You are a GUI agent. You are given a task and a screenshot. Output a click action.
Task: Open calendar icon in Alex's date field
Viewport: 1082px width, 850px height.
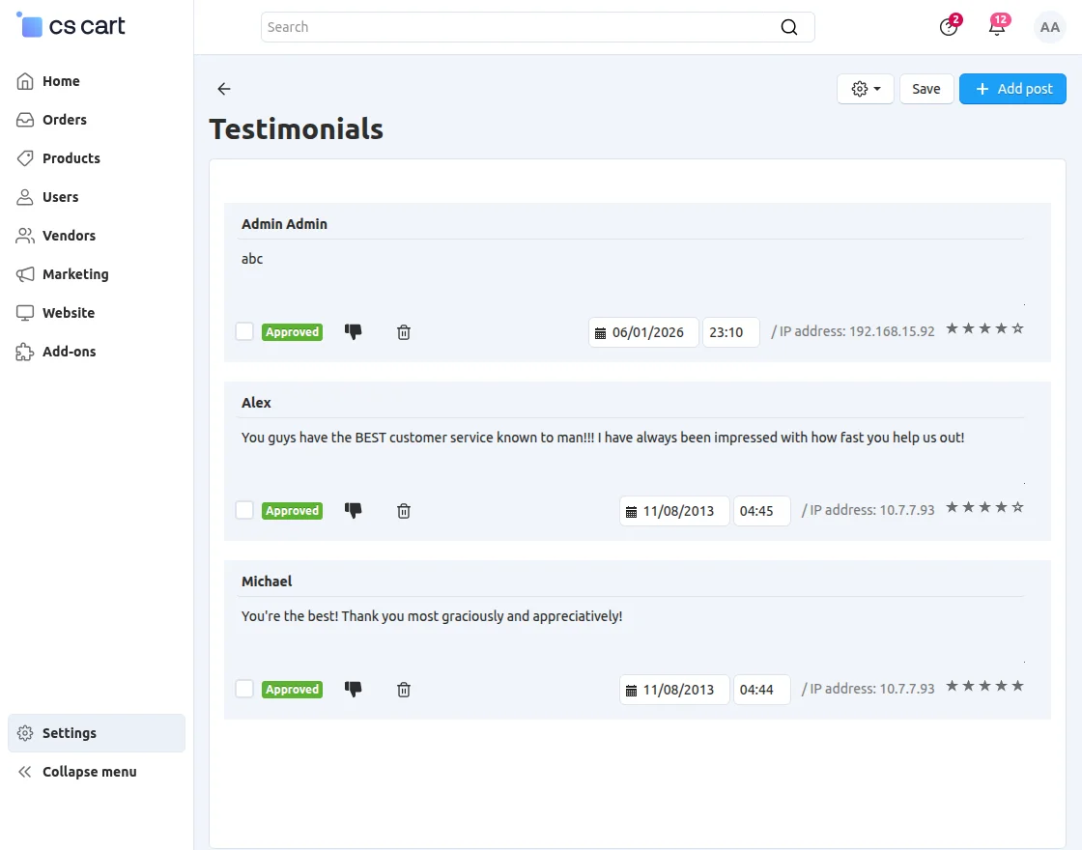click(632, 512)
